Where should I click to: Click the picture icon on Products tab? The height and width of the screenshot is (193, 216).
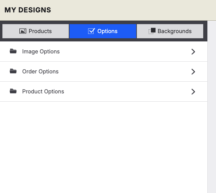click(x=23, y=31)
